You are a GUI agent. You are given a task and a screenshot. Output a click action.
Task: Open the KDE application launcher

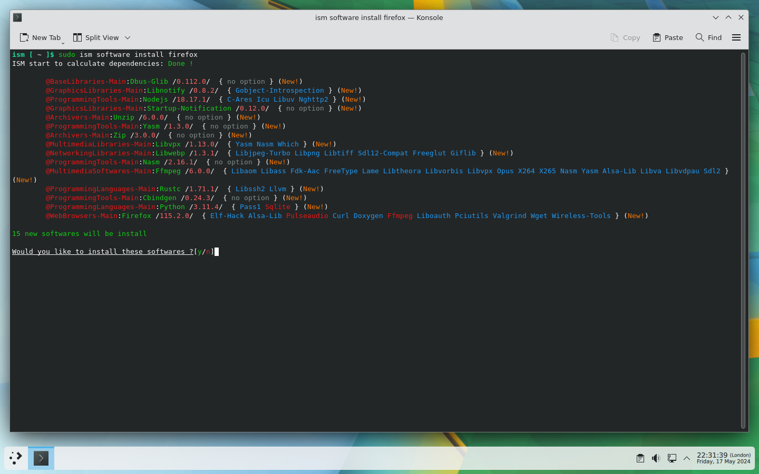(x=16, y=458)
